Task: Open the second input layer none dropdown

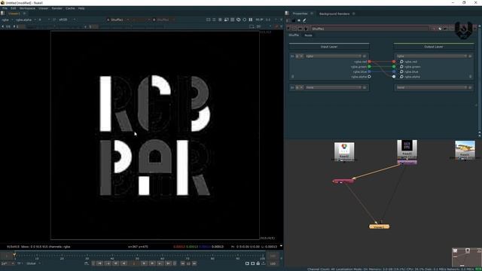Action: point(333,87)
